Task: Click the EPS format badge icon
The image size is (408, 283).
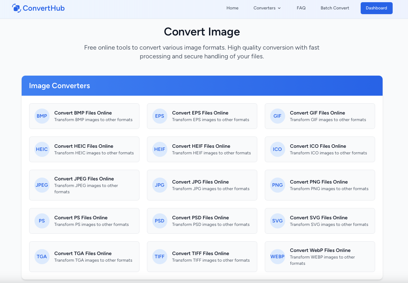Action: tap(160, 116)
